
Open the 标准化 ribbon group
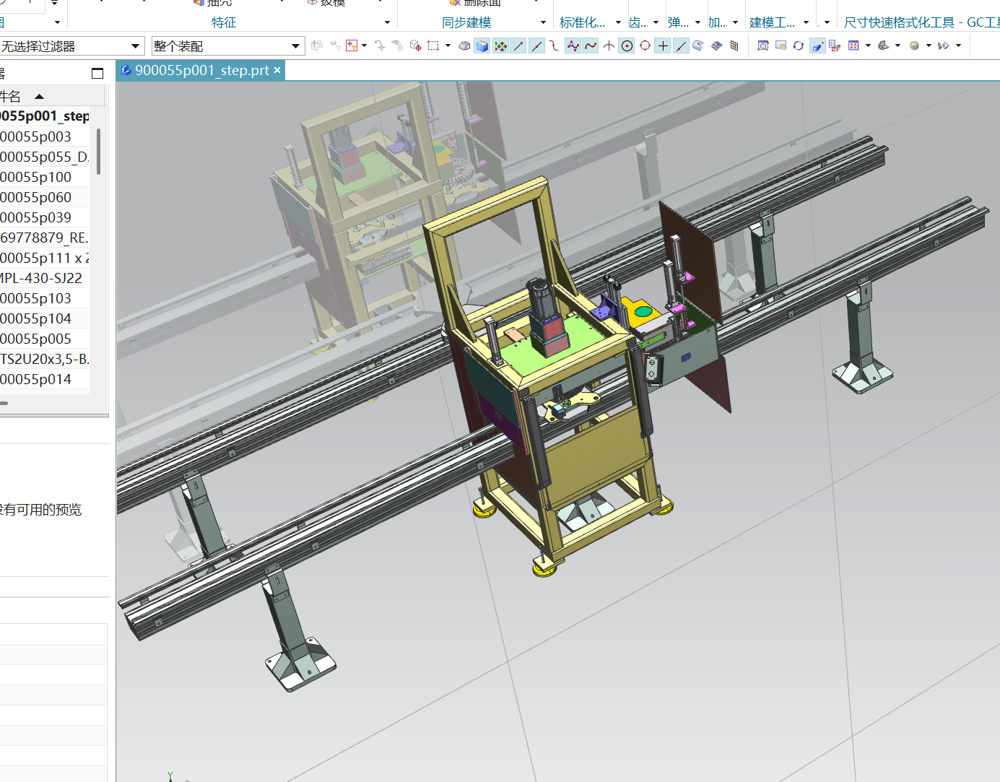582,22
